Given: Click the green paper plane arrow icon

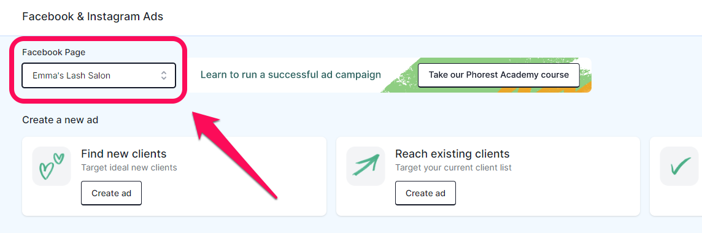Looking at the screenshot, I should pos(366,166).
